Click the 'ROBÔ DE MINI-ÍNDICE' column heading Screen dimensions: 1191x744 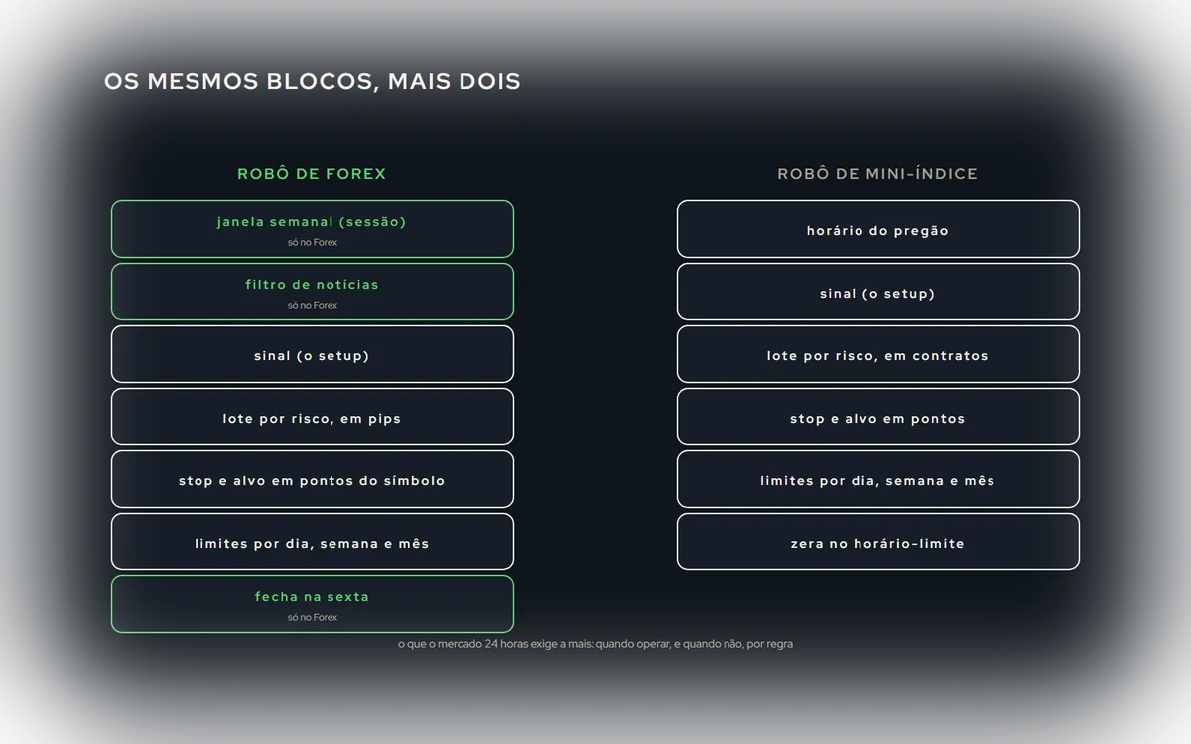(x=877, y=174)
